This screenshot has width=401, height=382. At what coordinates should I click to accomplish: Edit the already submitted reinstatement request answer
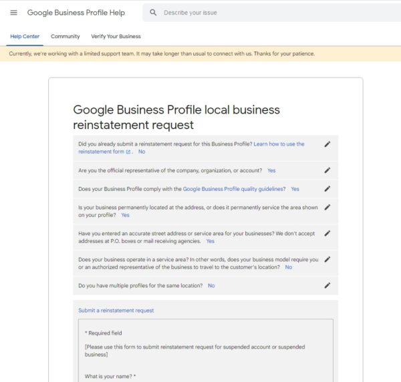327,144
